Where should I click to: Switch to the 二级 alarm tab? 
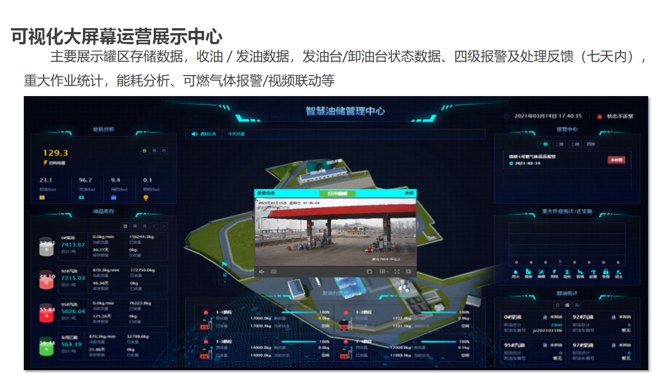coord(560,144)
